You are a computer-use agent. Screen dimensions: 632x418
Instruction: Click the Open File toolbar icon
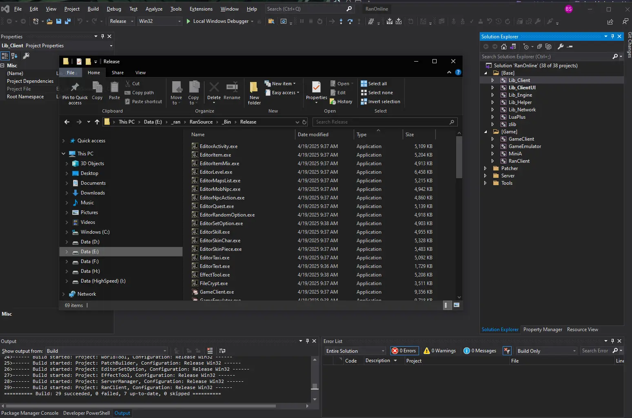(x=49, y=21)
